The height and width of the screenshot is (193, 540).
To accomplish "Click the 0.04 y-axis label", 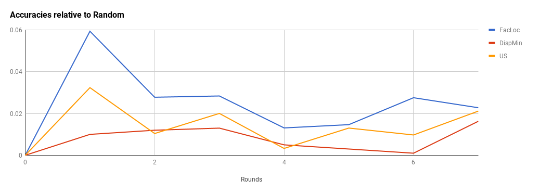I will (x=16, y=72).
